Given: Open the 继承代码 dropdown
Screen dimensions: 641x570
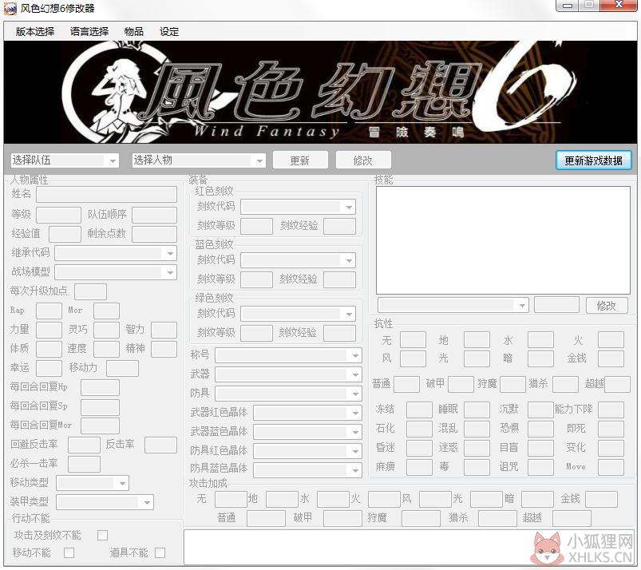Looking at the screenshot, I should point(116,253).
